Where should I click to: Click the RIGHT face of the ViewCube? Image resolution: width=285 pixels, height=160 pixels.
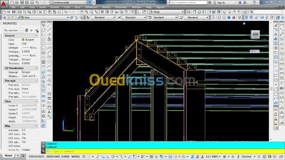click(255, 34)
